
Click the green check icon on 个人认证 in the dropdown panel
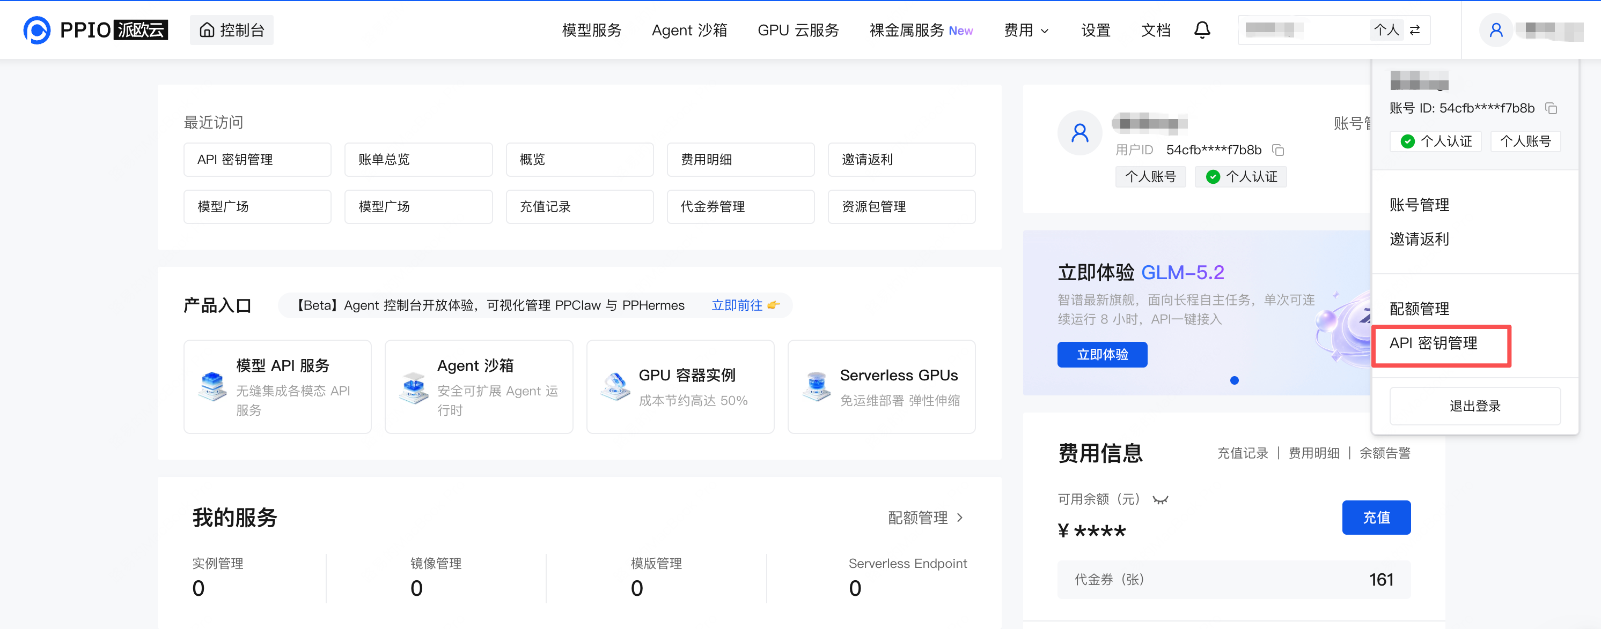(x=1407, y=141)
